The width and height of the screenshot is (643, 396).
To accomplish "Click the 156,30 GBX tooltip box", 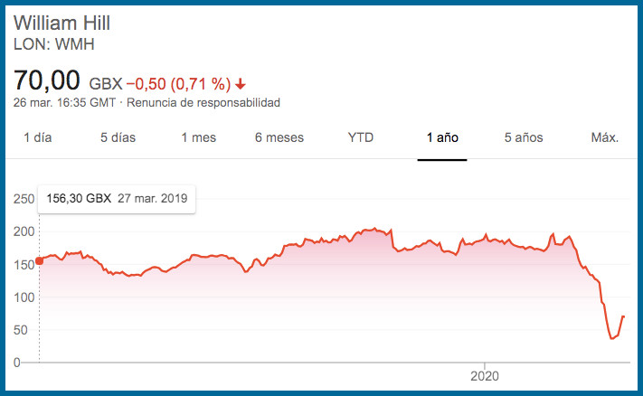I will click(117, 199).
